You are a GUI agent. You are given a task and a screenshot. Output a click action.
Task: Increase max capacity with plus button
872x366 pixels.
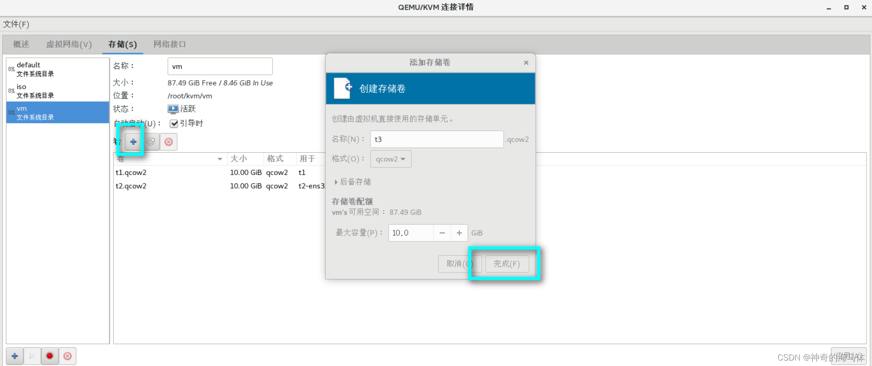[459, 233]
